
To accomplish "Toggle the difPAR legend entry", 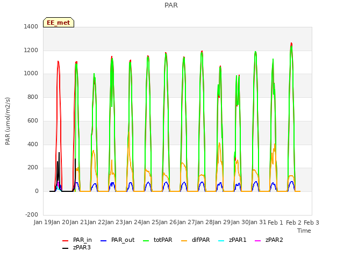I will [x=196, y=240].
